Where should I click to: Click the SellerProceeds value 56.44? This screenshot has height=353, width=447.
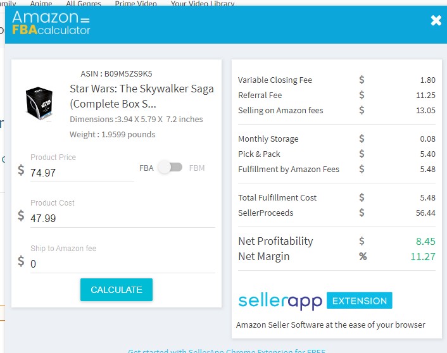click(x=425, y=213)
